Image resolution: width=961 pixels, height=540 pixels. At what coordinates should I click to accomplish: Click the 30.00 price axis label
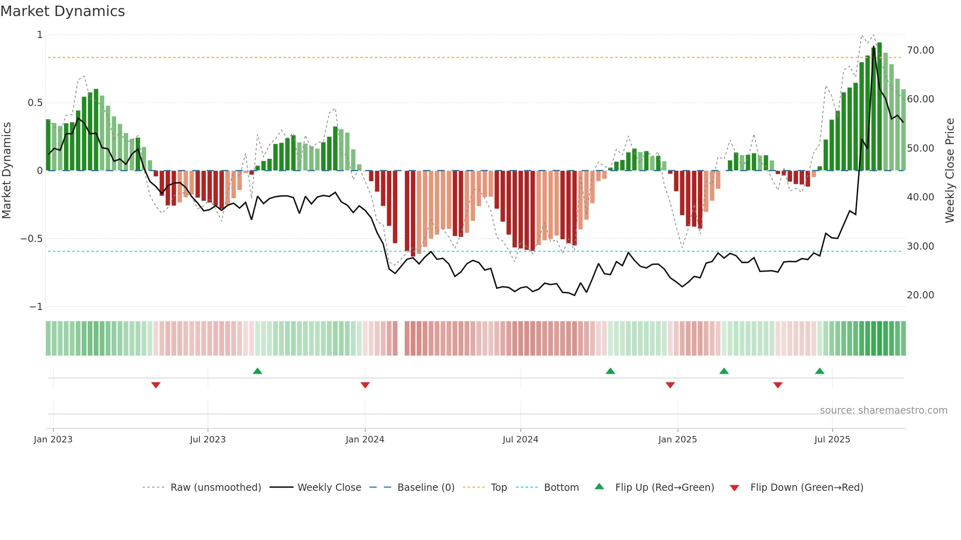pos(921,246)
